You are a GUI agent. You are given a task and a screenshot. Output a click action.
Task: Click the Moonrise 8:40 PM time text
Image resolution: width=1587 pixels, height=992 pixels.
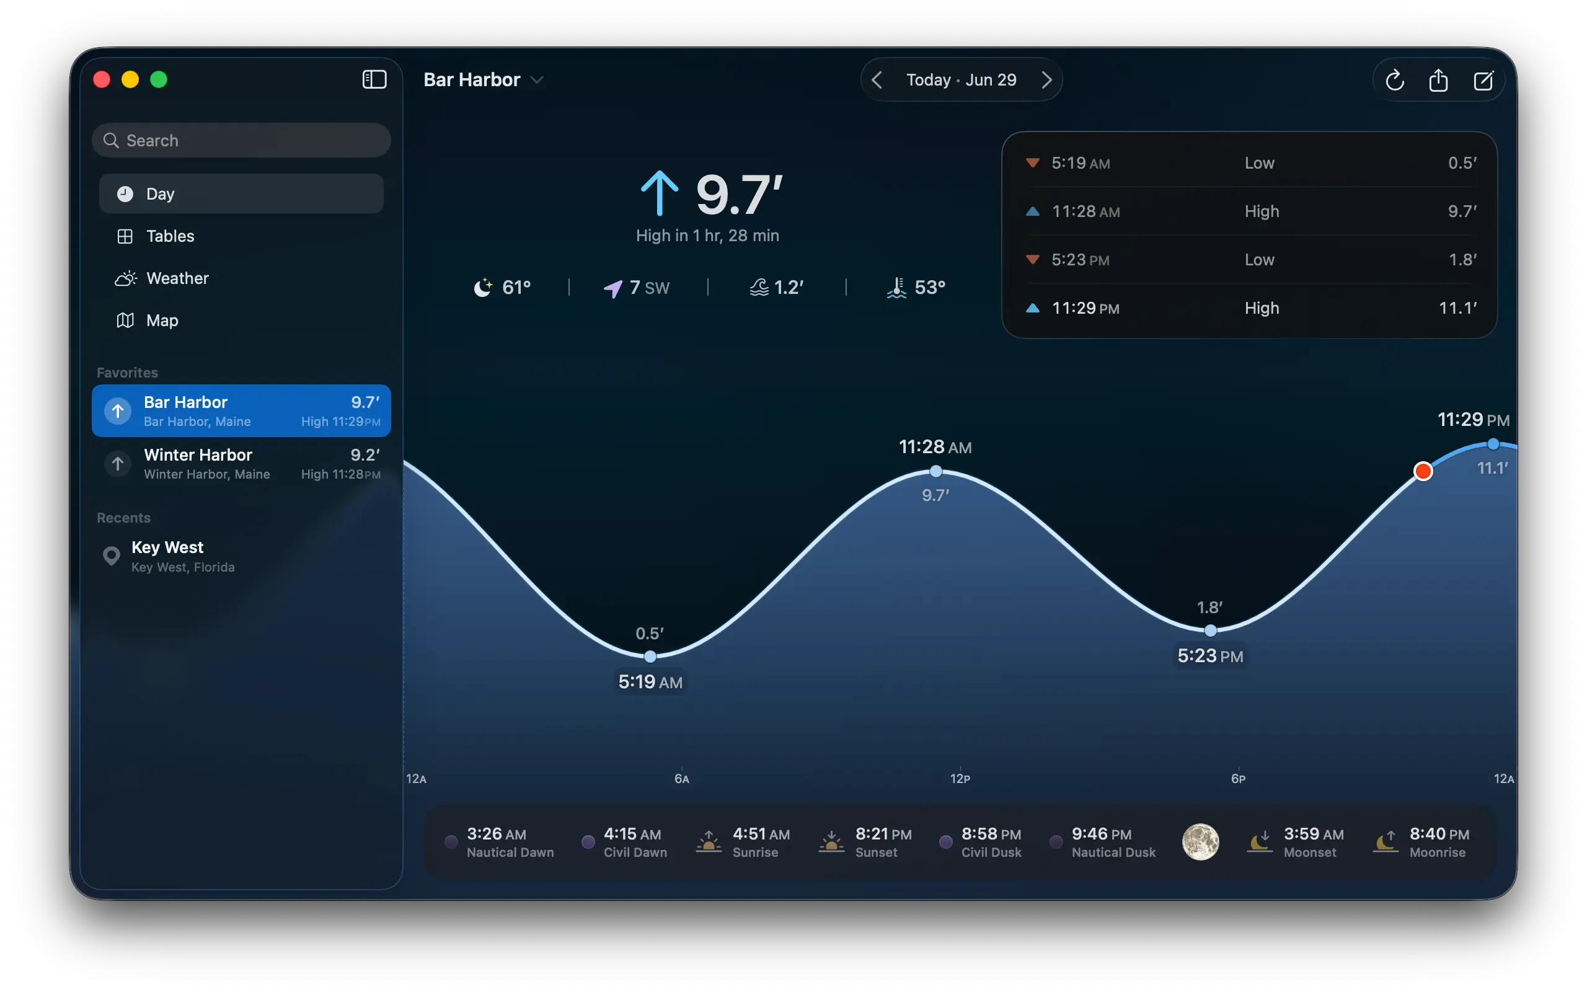[1439, 834]
